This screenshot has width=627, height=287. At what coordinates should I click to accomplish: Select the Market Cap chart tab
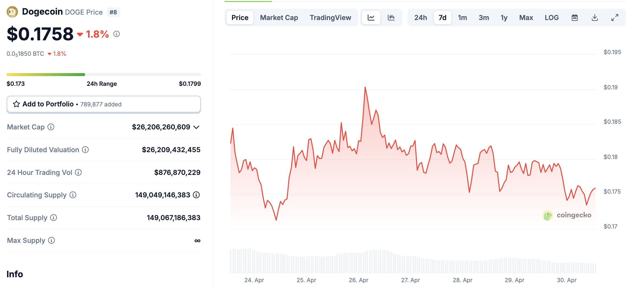279,18
